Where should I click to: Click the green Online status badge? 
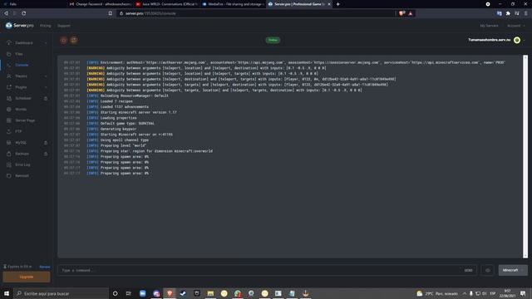(x=273, y=40)
